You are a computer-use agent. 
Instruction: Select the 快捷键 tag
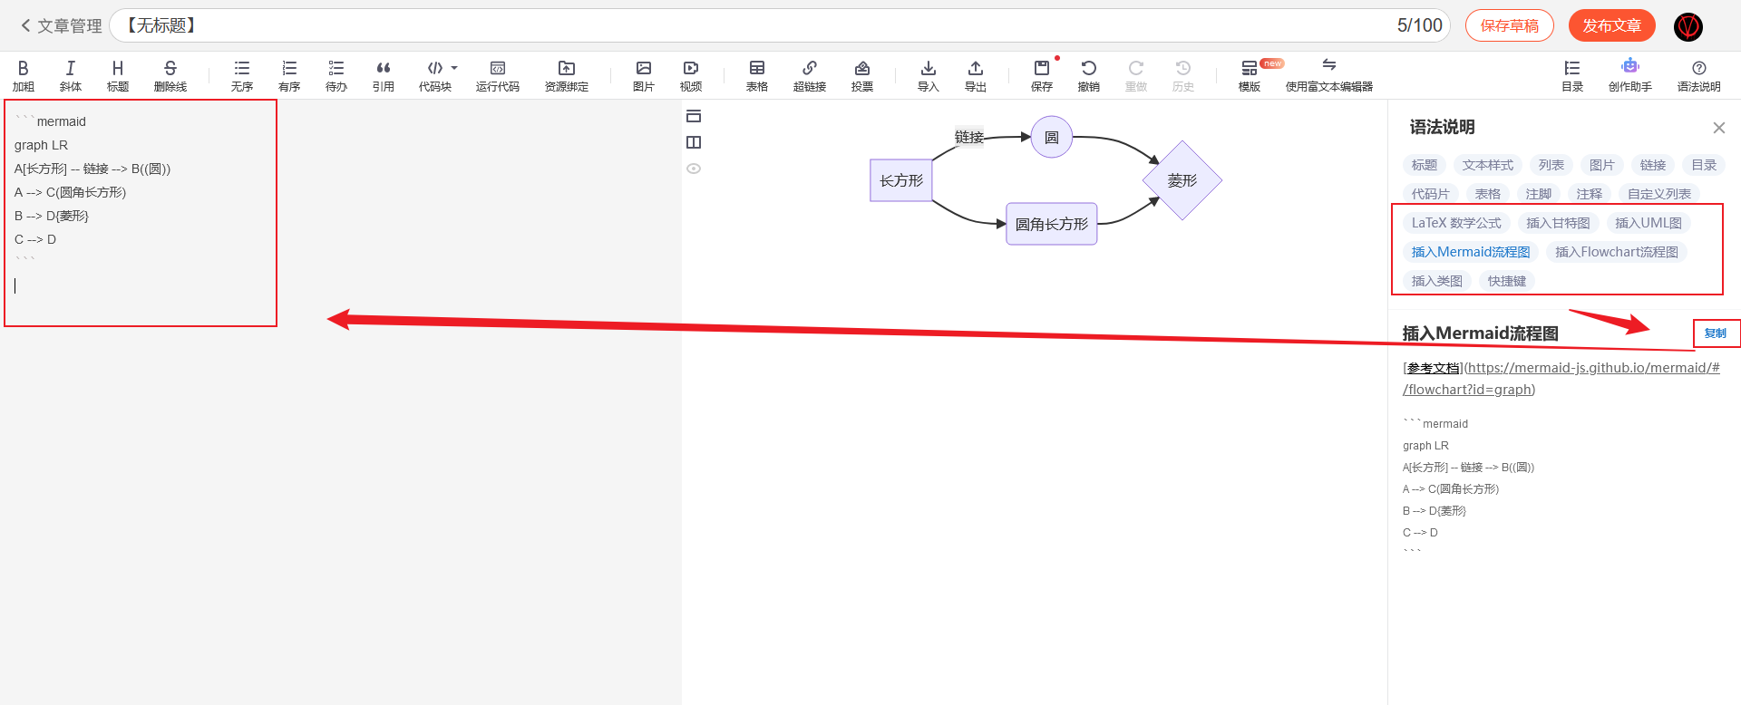point(1507,281)
